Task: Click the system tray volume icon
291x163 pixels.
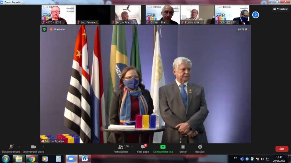Action: pyautogui.click(x=262, y=159)
